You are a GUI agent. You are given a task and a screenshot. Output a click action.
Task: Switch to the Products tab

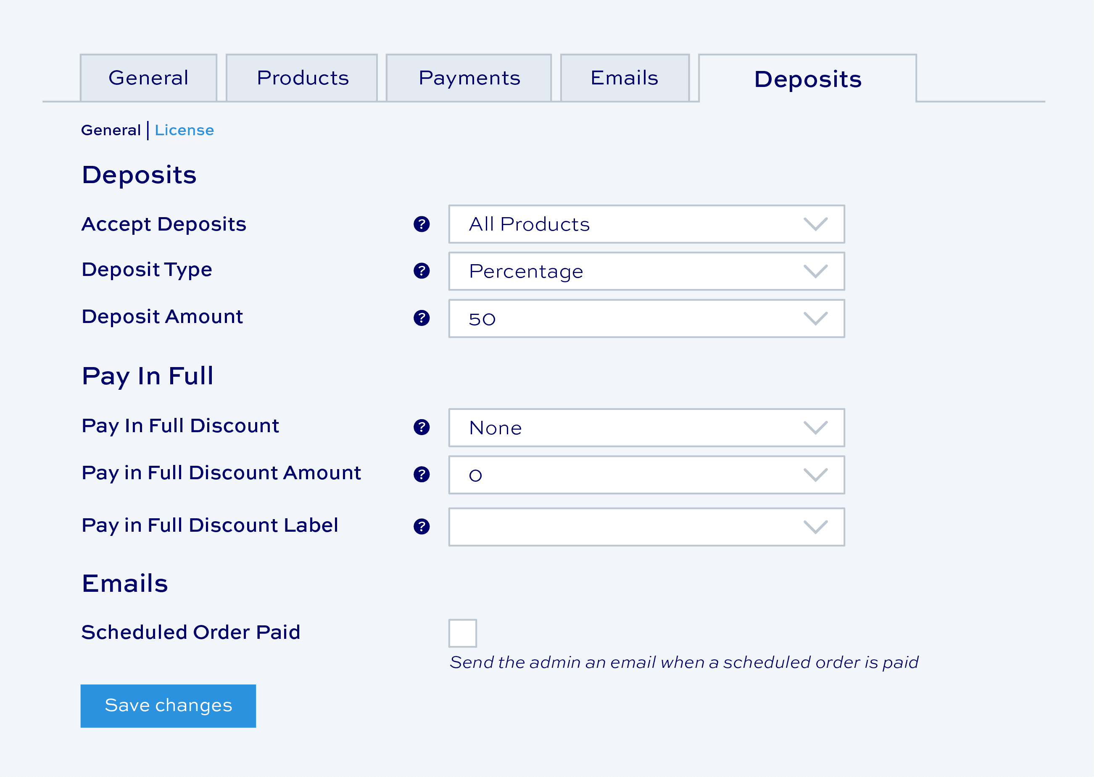(x=302, y=78)
